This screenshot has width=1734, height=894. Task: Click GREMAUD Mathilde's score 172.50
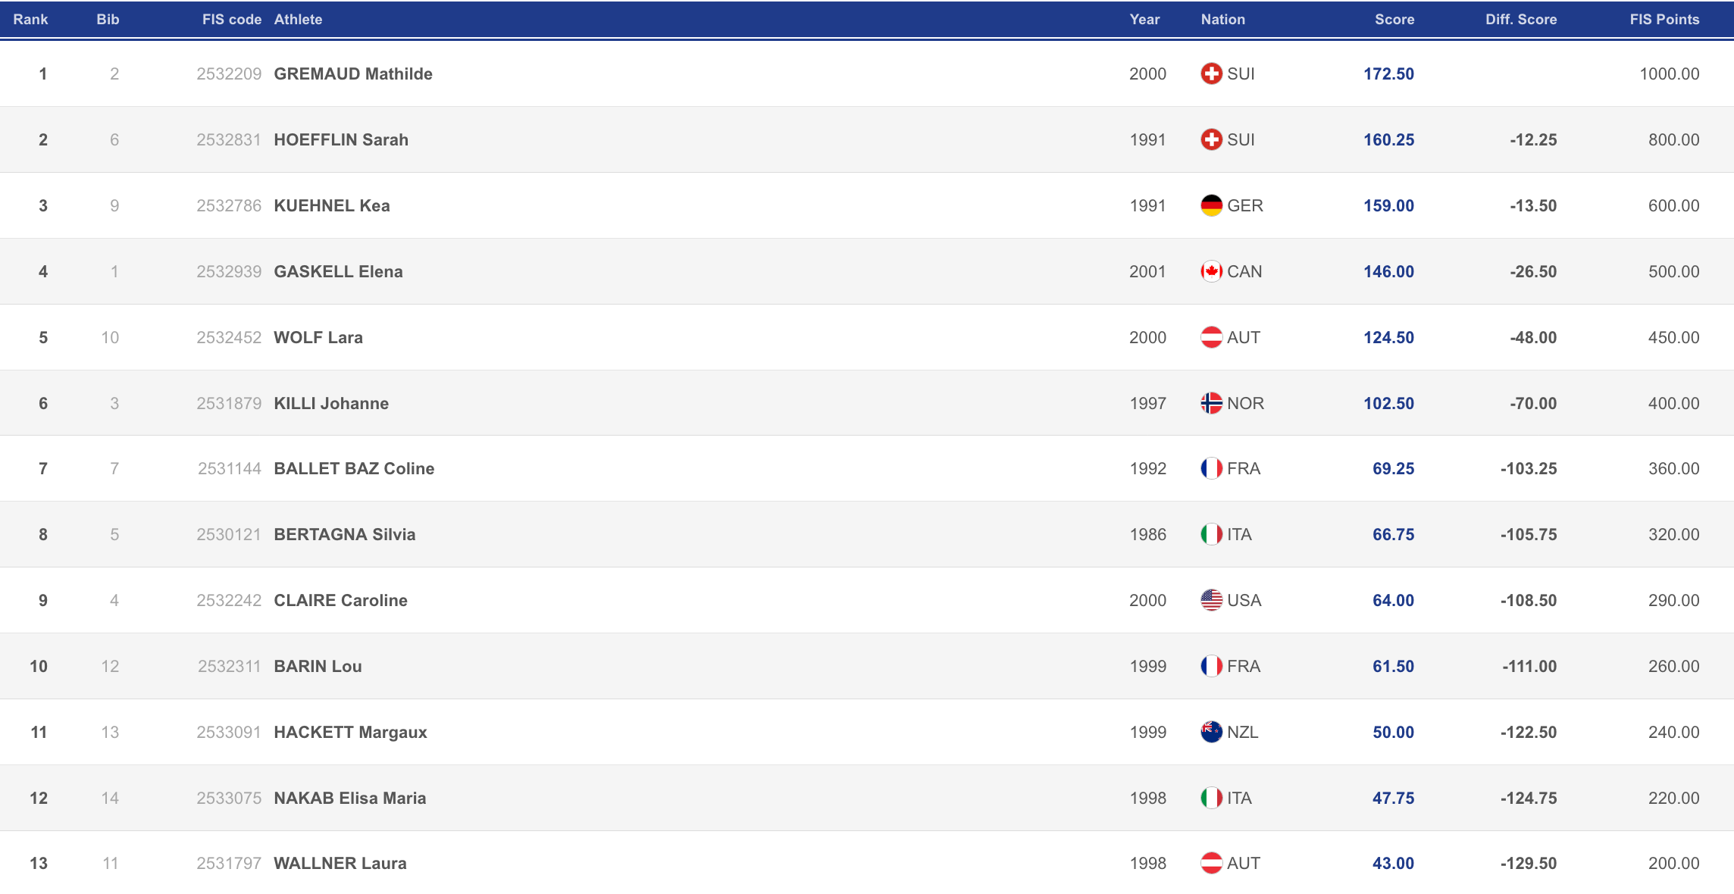pyautogui.click(x=1388, y=73)
